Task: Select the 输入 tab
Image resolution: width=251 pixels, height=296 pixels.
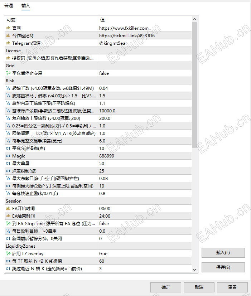Action: 26,6
